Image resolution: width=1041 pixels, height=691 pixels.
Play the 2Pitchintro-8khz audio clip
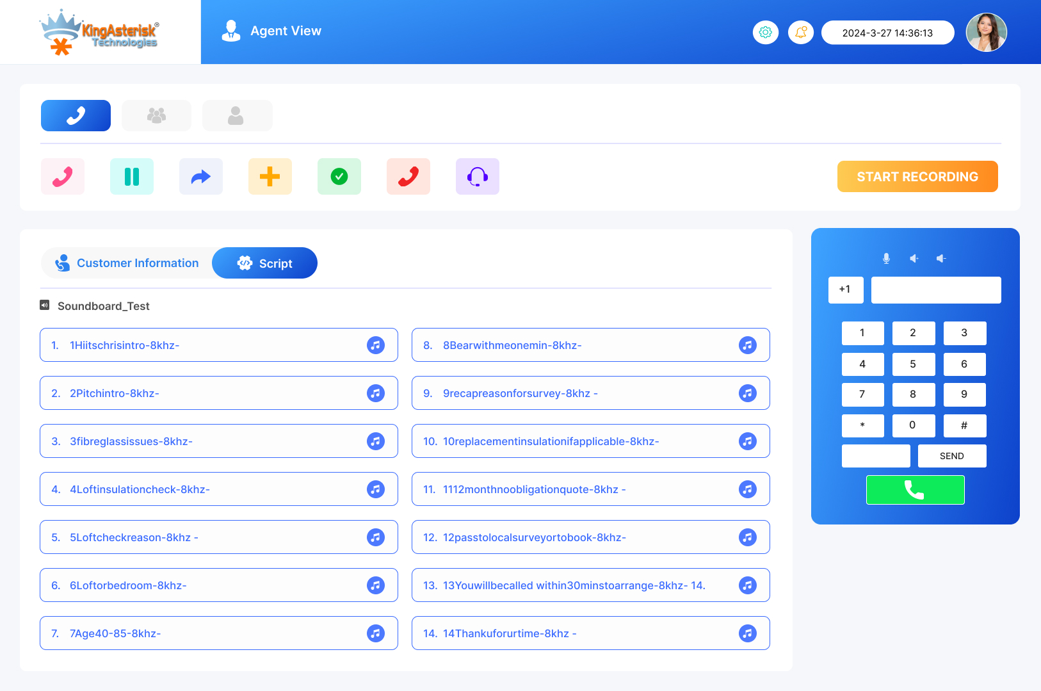[x=376, y=393]
